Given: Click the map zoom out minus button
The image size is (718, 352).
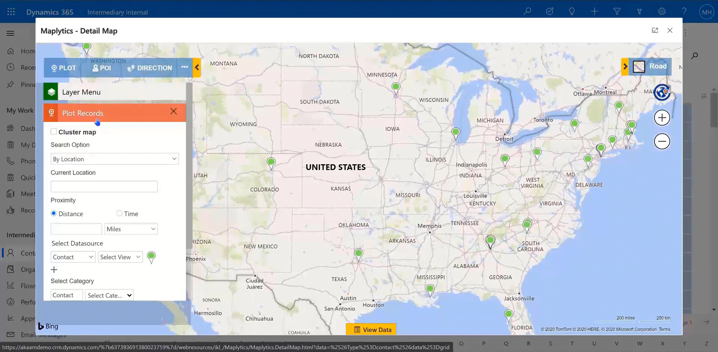Looking at the screenshot, I should click(662, 141).
